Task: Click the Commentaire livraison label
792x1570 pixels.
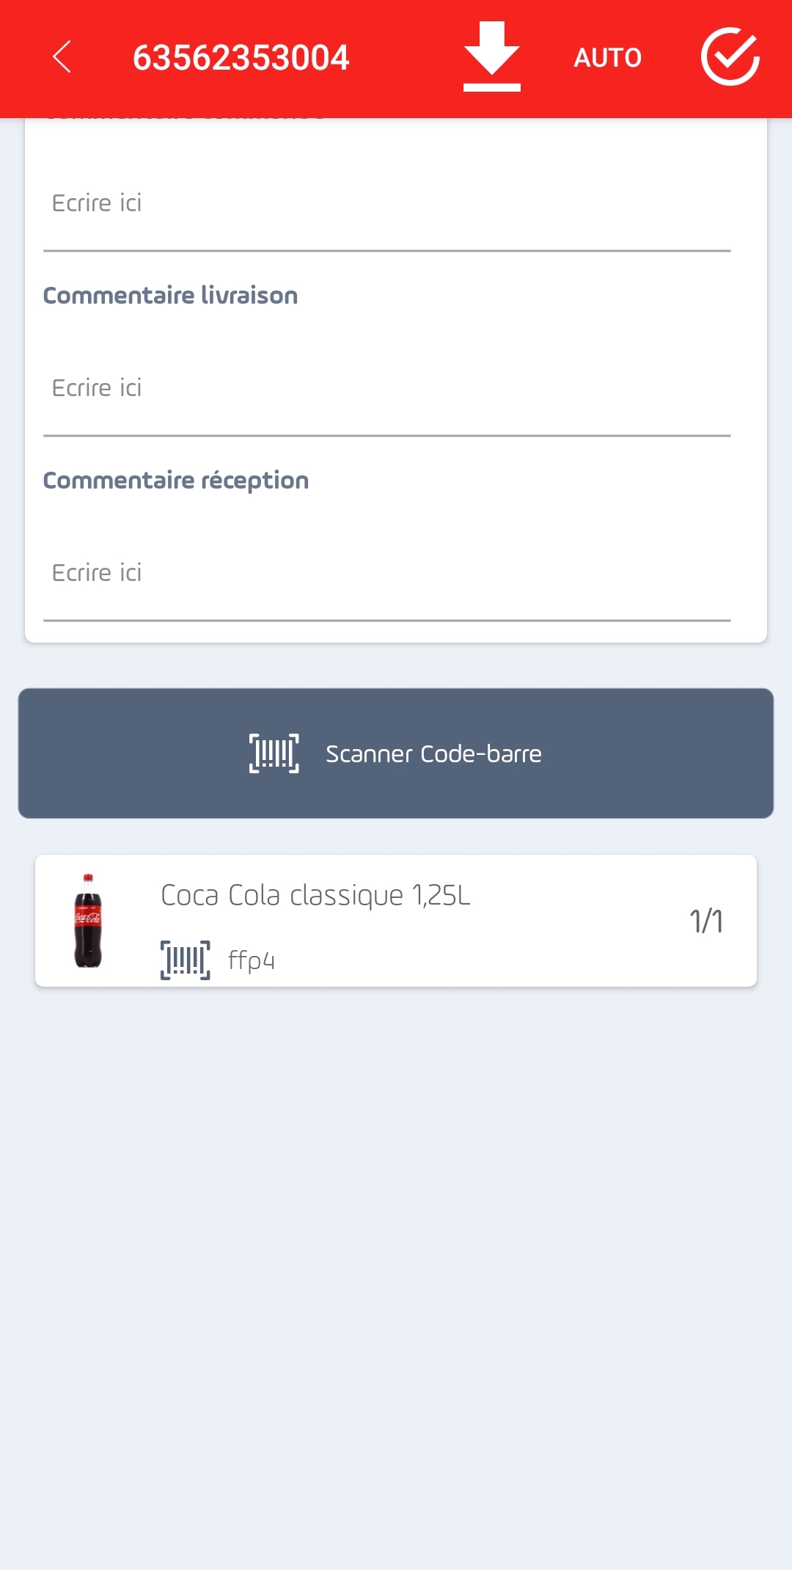Action: (x=170, y=295)
